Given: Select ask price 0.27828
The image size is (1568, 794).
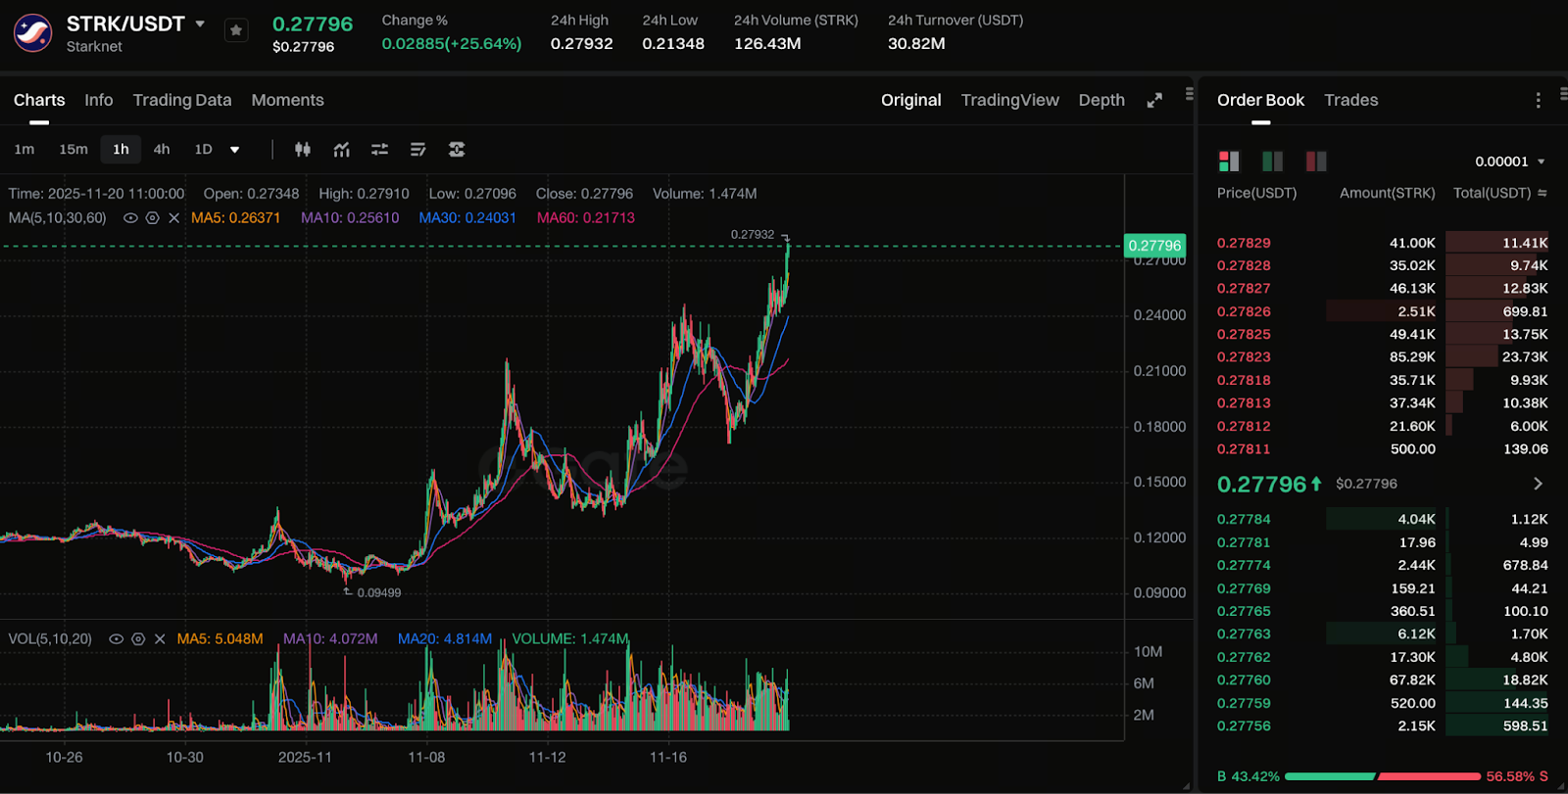Looking at the screenshot, I should 1244,265.
